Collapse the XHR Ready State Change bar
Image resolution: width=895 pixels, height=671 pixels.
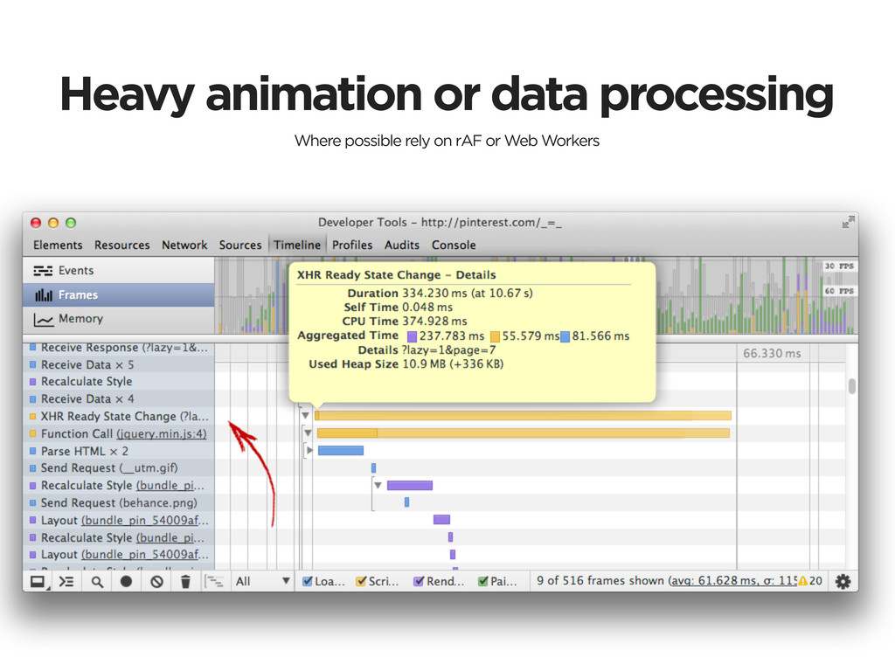tap(306, 416)
